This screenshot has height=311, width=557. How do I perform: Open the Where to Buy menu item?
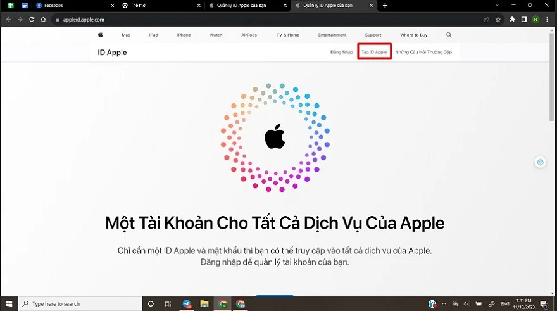click(x=414, y=35)
